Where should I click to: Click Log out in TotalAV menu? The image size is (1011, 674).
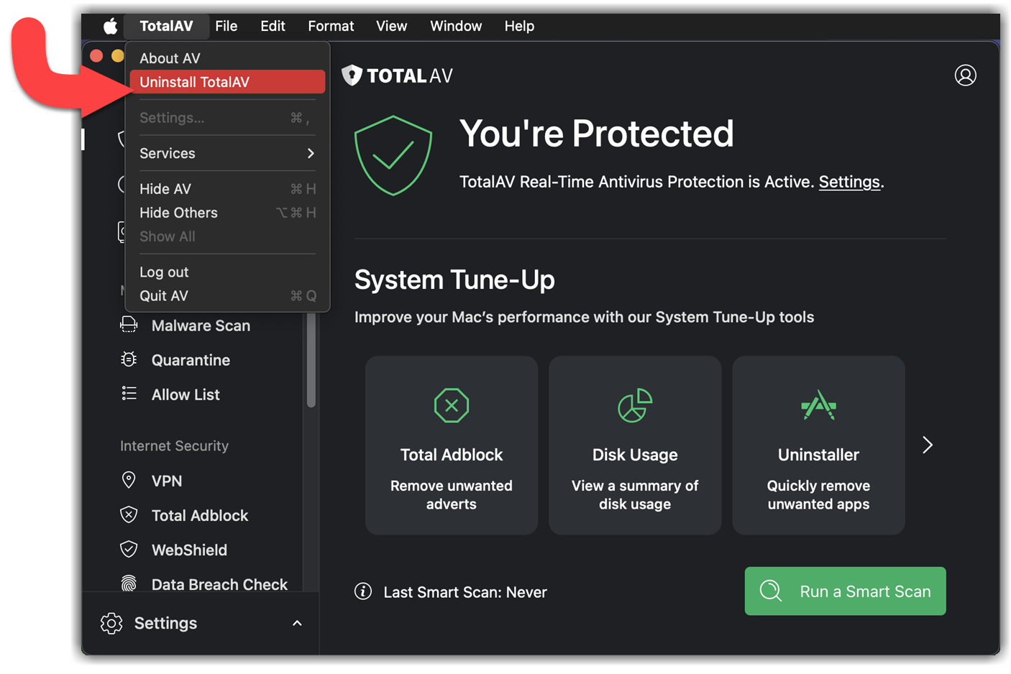[x=164, y=272]
